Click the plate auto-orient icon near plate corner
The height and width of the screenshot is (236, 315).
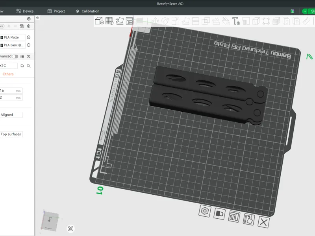(249, 219)
